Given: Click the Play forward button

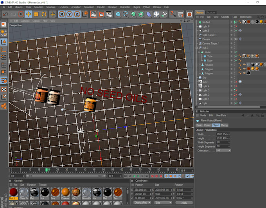Looking at the screenshot, I should pyautogui.click(x=138, y=176).
